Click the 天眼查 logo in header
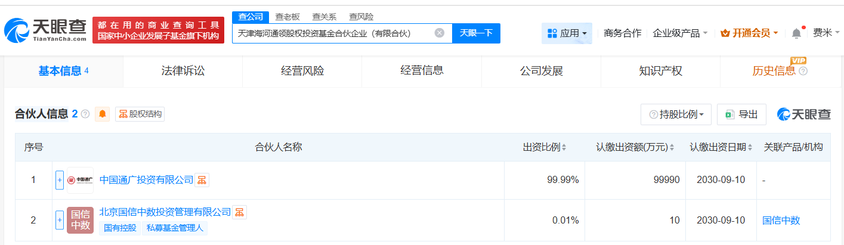The image size is (844, 245). pos(44,30)
